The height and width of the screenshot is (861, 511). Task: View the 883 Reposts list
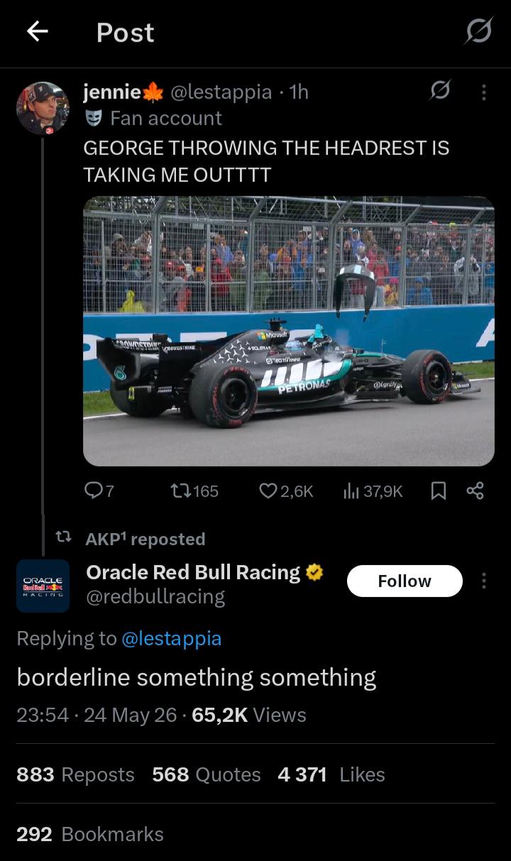click(75, 774)
